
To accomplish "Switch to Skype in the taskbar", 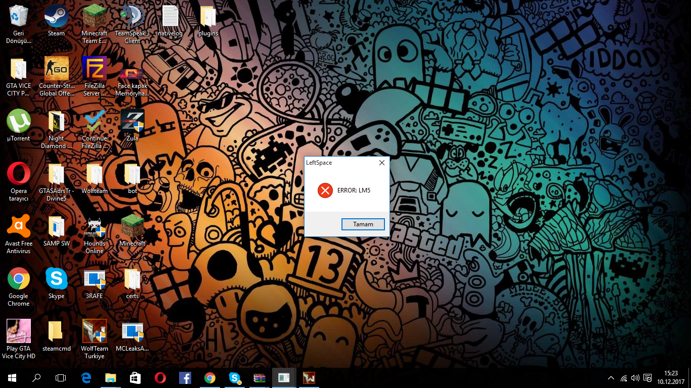I will point(235,378).
